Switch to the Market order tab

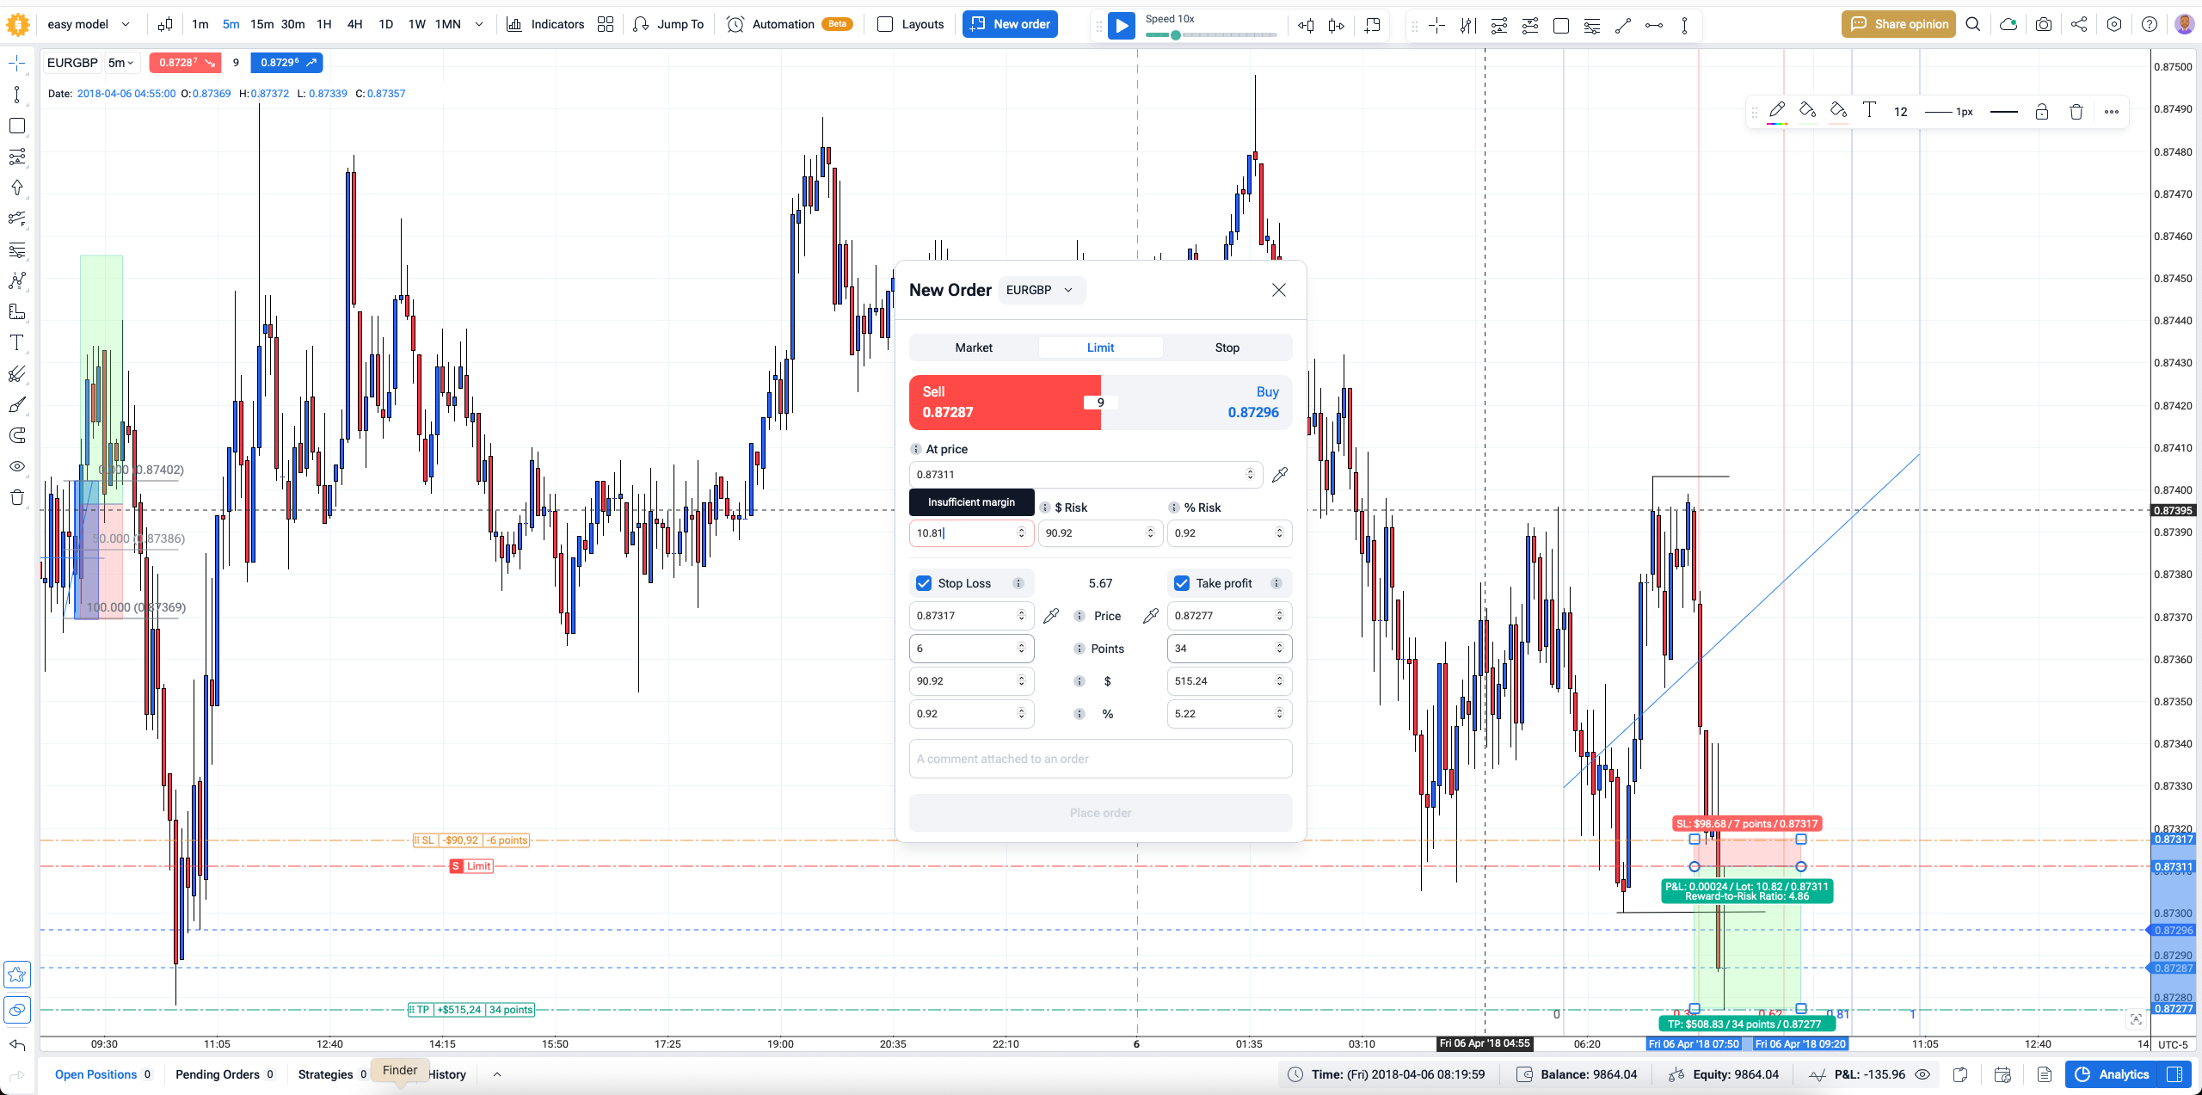[x=974, y=348]
